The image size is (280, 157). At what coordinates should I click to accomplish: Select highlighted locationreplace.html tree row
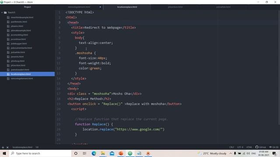point(27,74)
